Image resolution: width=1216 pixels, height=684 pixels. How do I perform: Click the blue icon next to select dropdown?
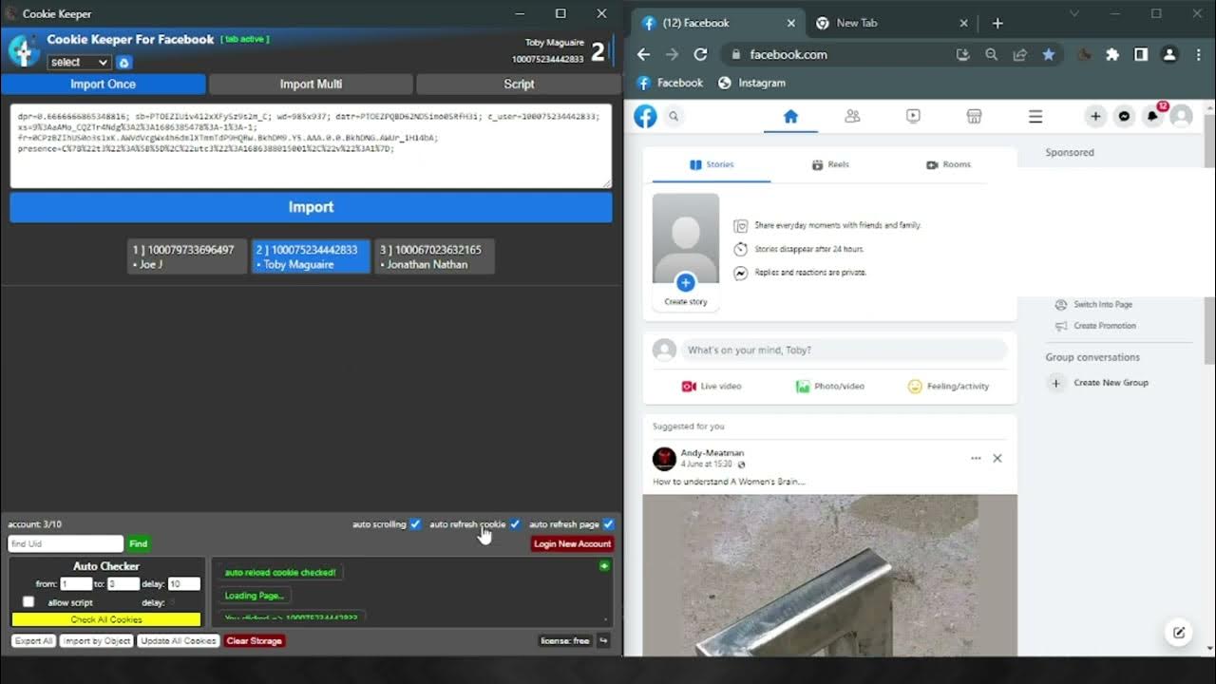coord(123,63)
